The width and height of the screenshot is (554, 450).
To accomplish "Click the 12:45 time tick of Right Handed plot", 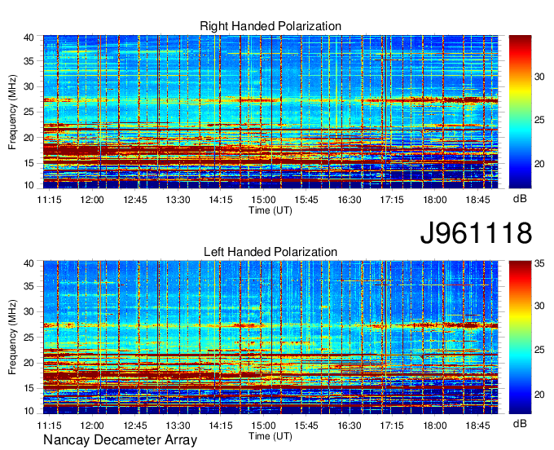I will [135, 200].
